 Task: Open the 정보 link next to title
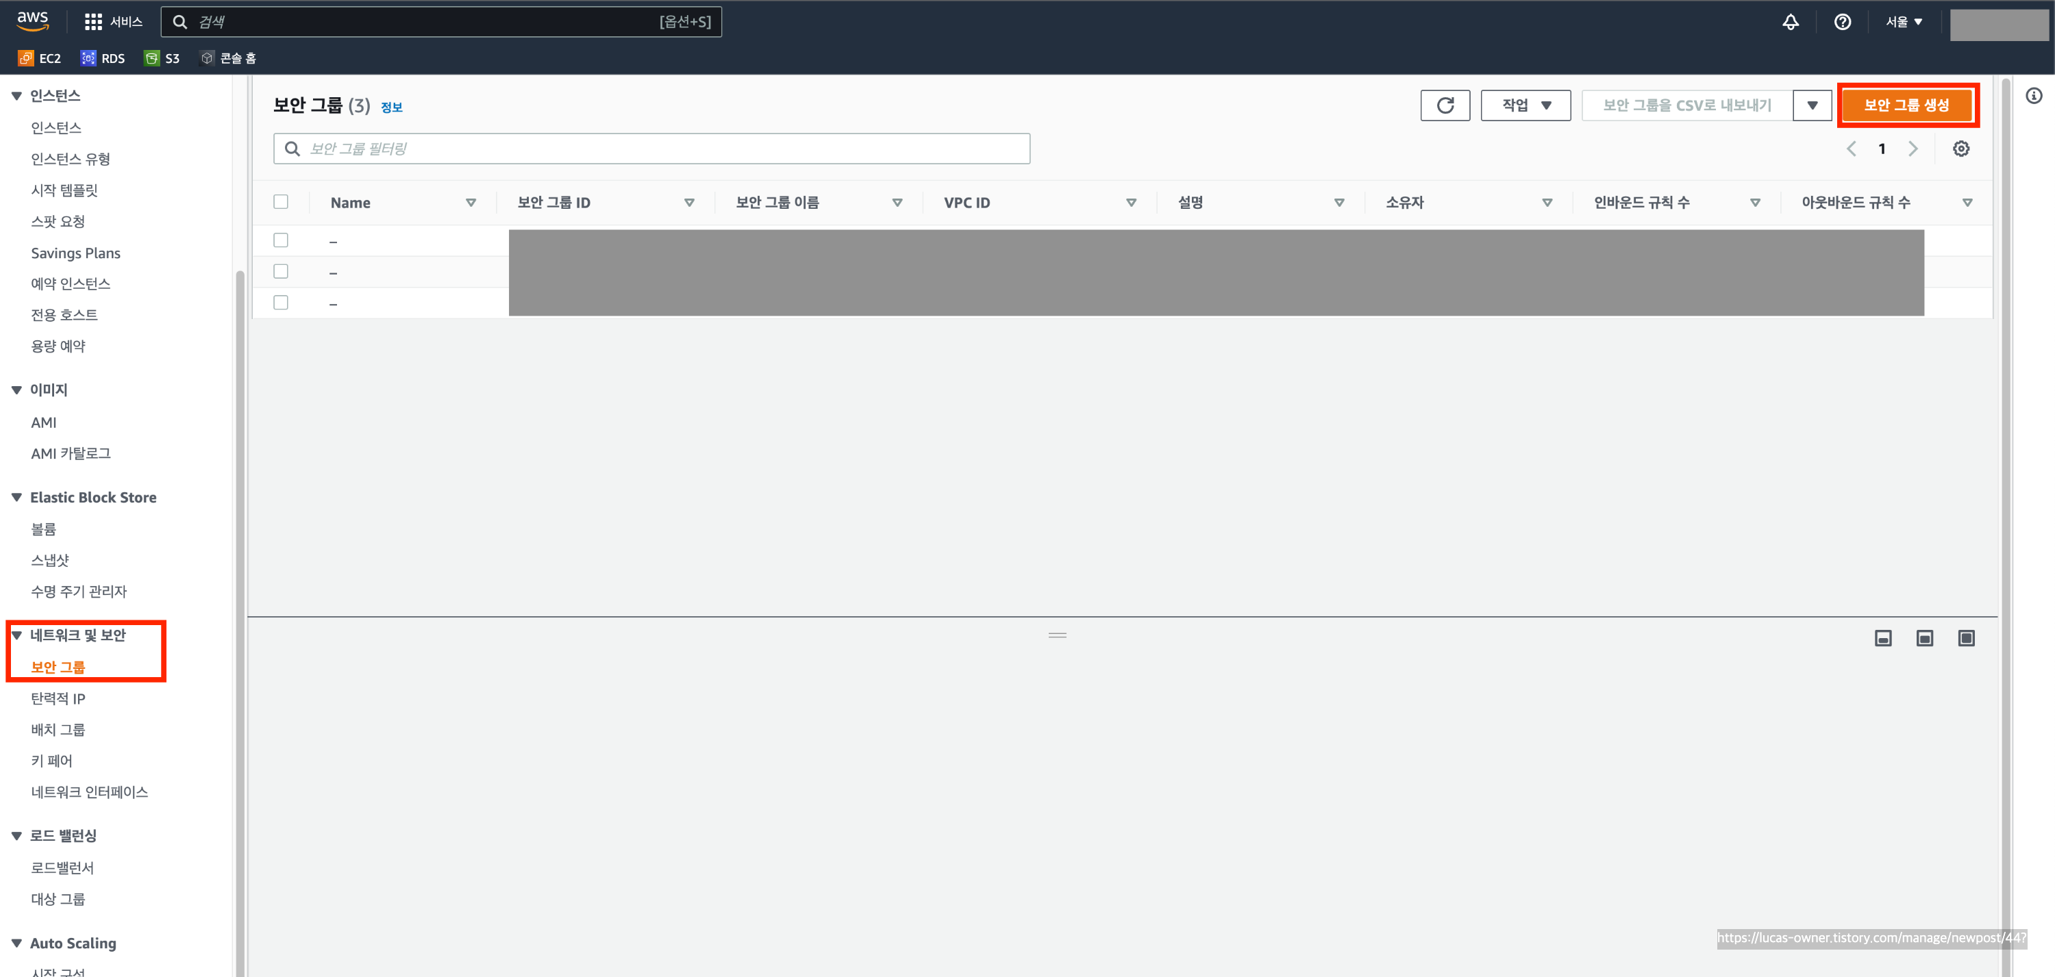click(x=392, y=107)
